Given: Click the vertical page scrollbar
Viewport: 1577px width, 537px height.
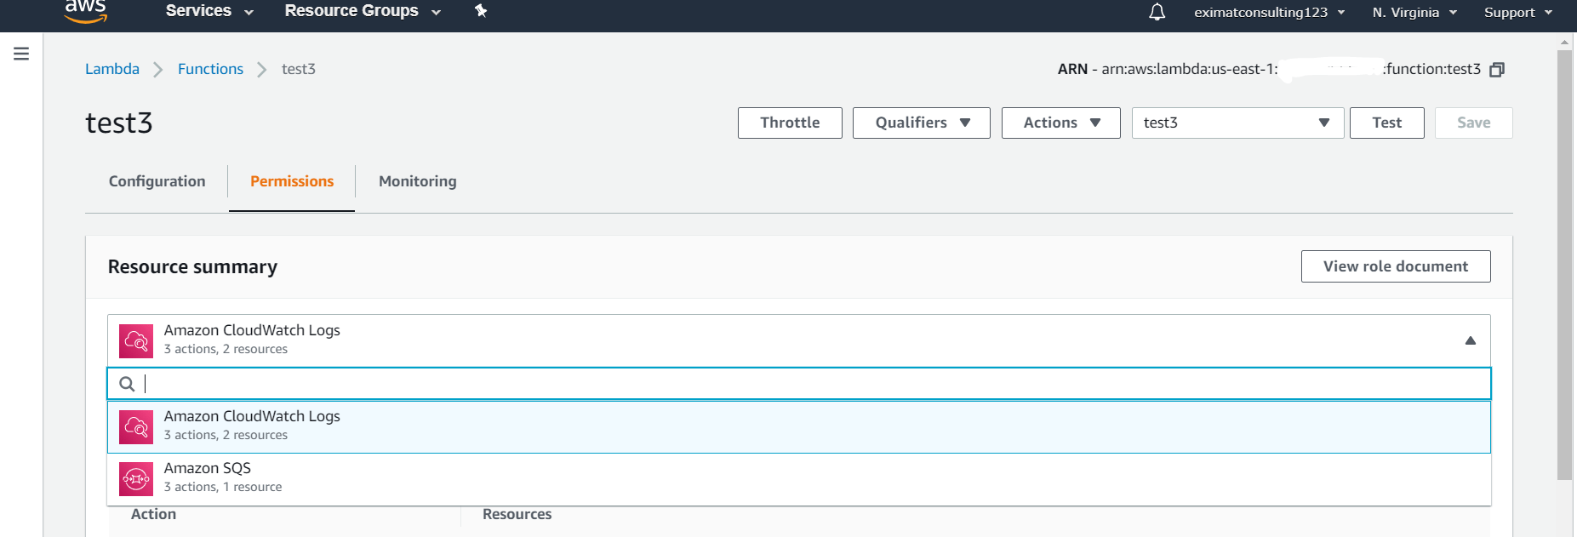Looking at the screenshot, I should pos(1564,264).
